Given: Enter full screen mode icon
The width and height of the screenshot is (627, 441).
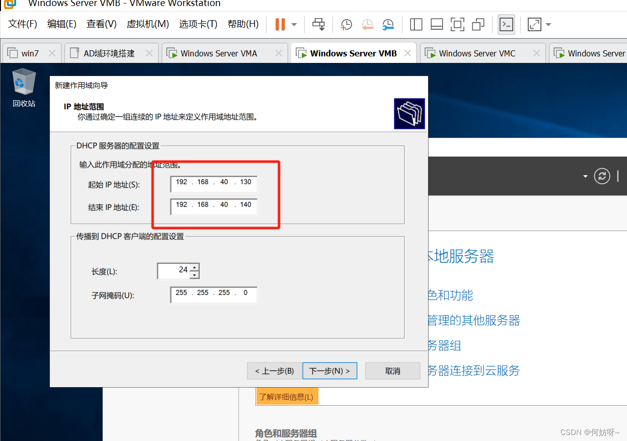Looking at the screenshot, I should point(457,24).
